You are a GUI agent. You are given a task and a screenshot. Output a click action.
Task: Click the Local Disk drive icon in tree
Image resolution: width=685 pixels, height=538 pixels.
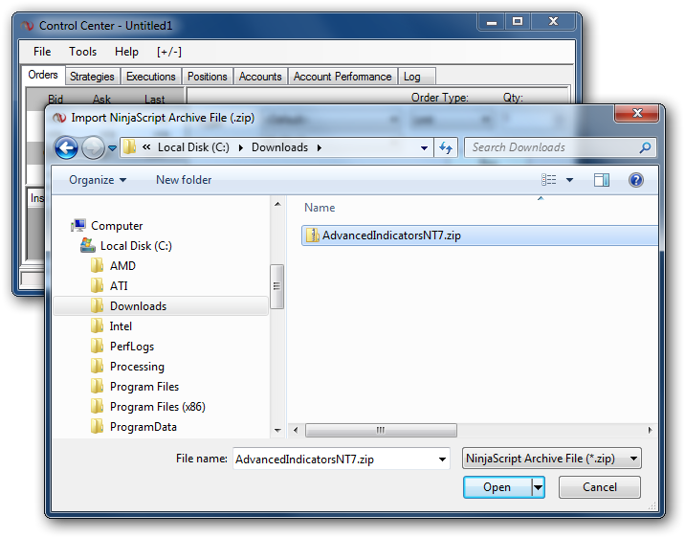point(88,245)
